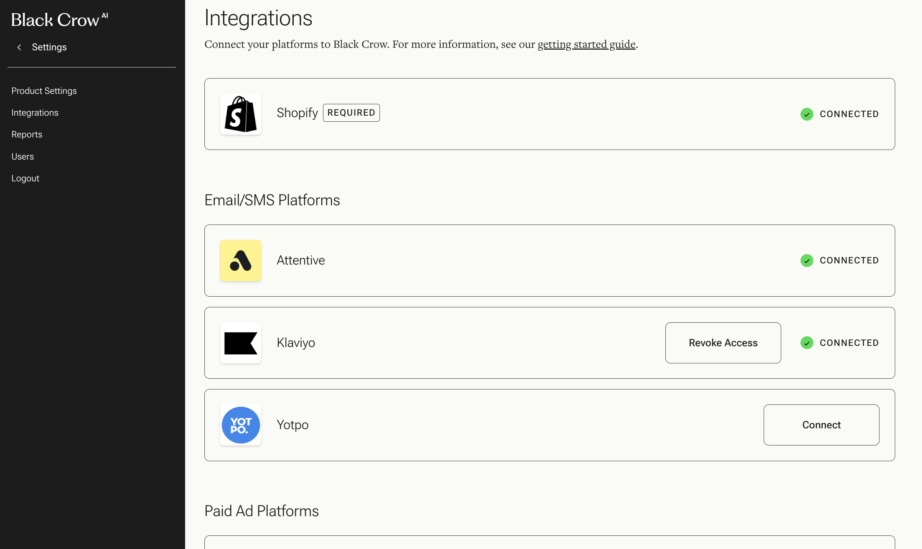Click the back chevron next to Settings
Image resolution: width=922 pixels, height=549 pixels.
tap(19, 47)
